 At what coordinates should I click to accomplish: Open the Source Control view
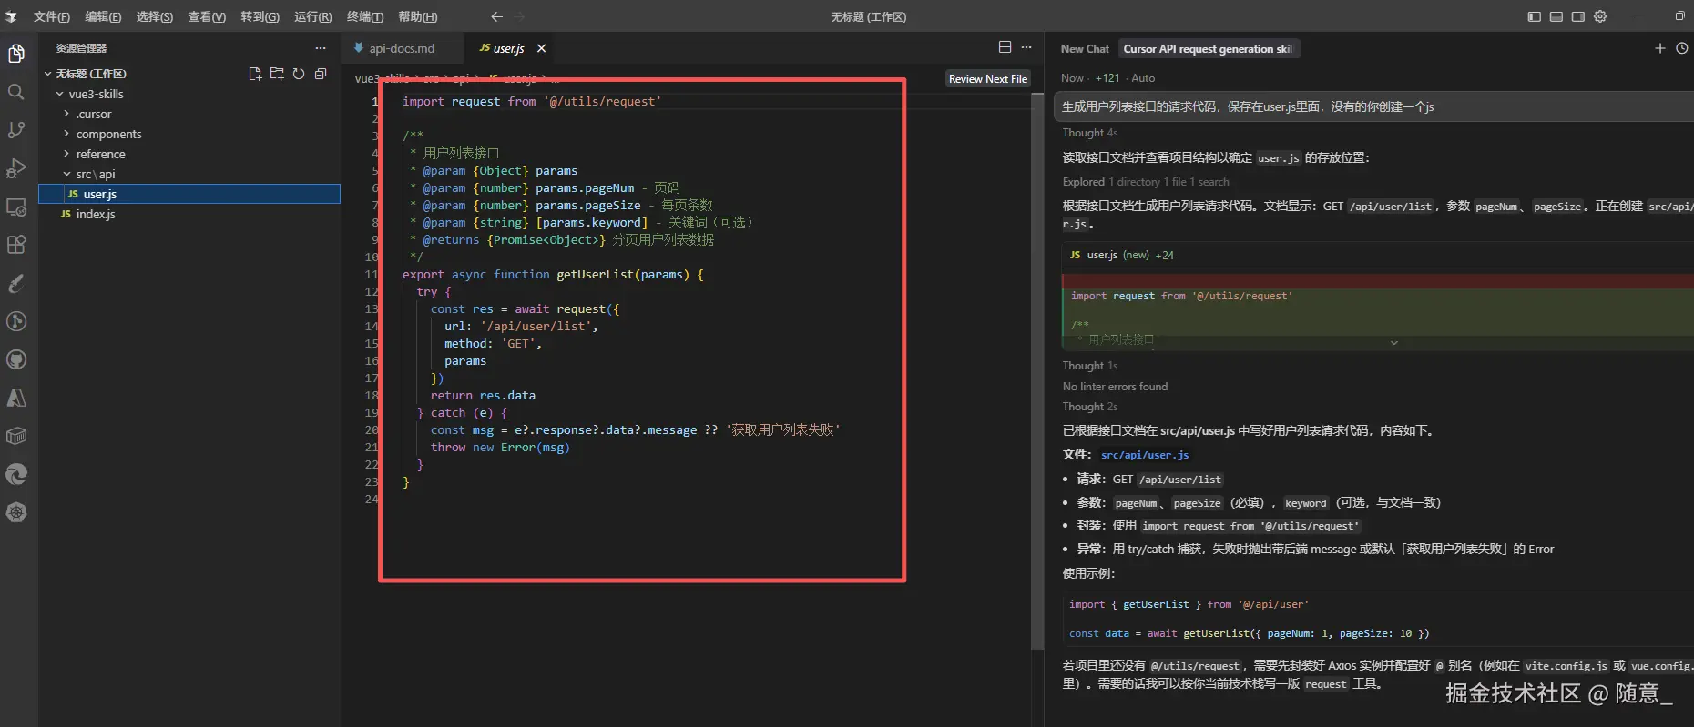tap(15, 130)
